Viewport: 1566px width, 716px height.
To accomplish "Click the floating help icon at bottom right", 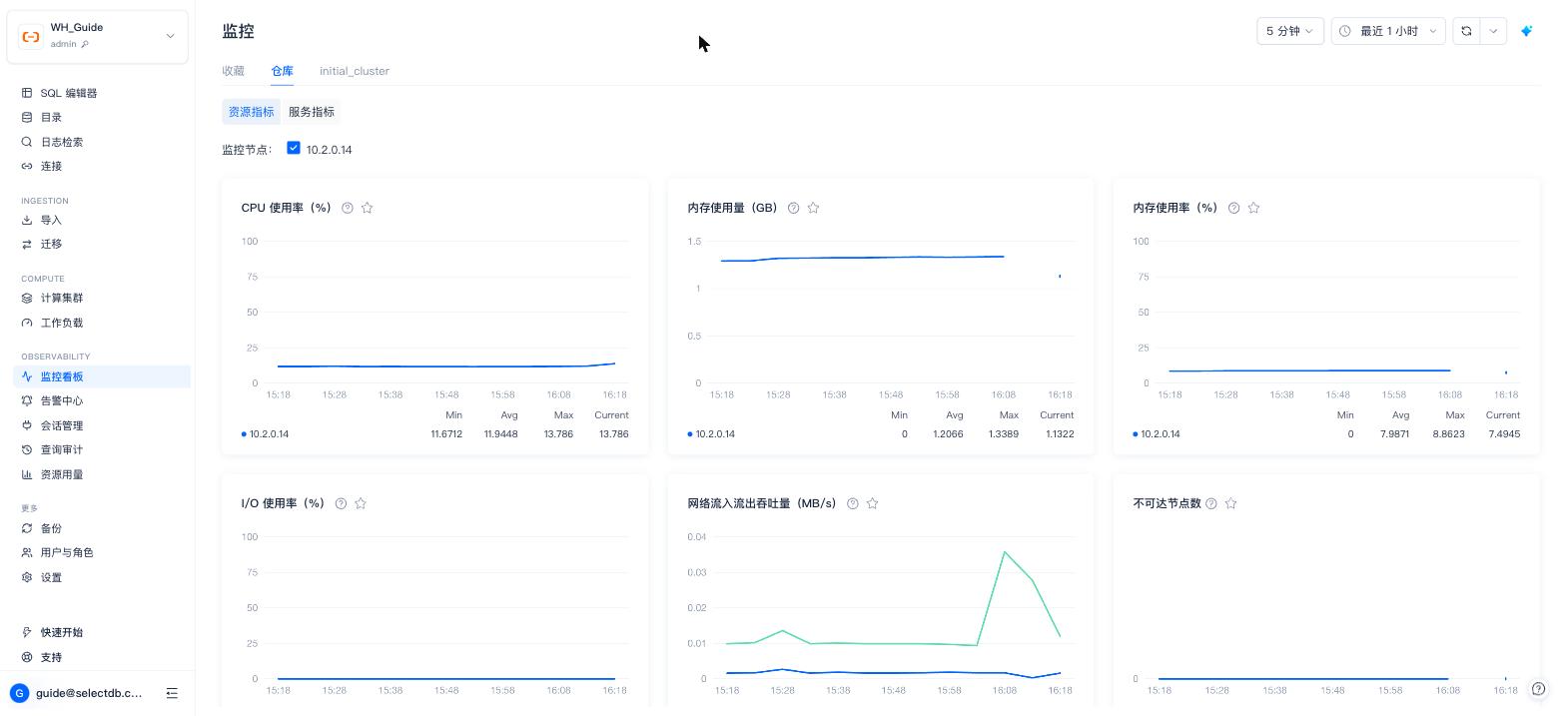I will click(x=1539, y=689).
